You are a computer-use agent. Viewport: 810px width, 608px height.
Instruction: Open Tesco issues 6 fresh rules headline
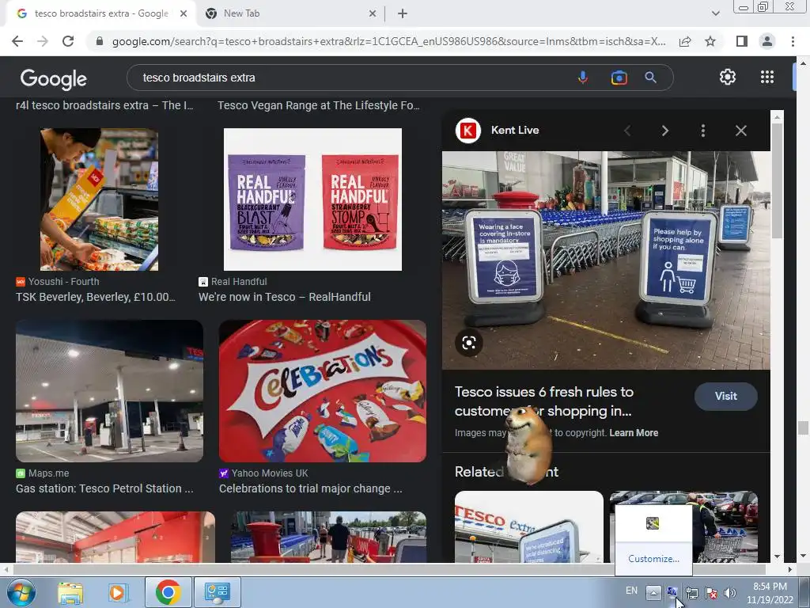[x=544, y=401]
